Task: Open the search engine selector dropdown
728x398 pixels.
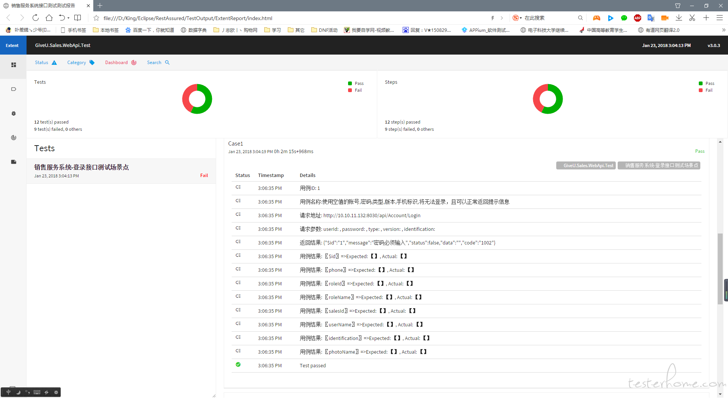Action: pyautogui.click(x=517, y=18)
